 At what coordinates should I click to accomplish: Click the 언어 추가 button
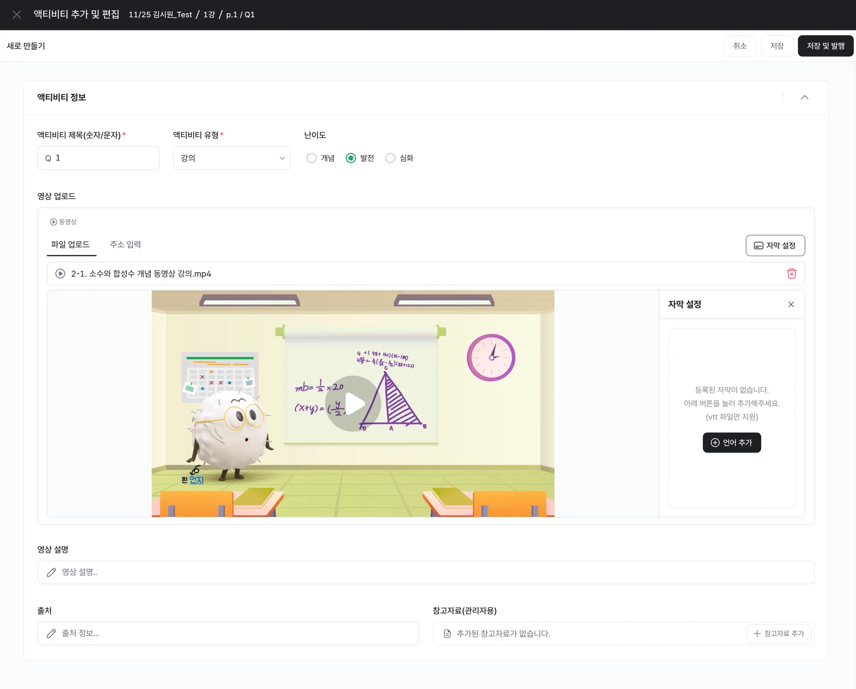point(731,442)
